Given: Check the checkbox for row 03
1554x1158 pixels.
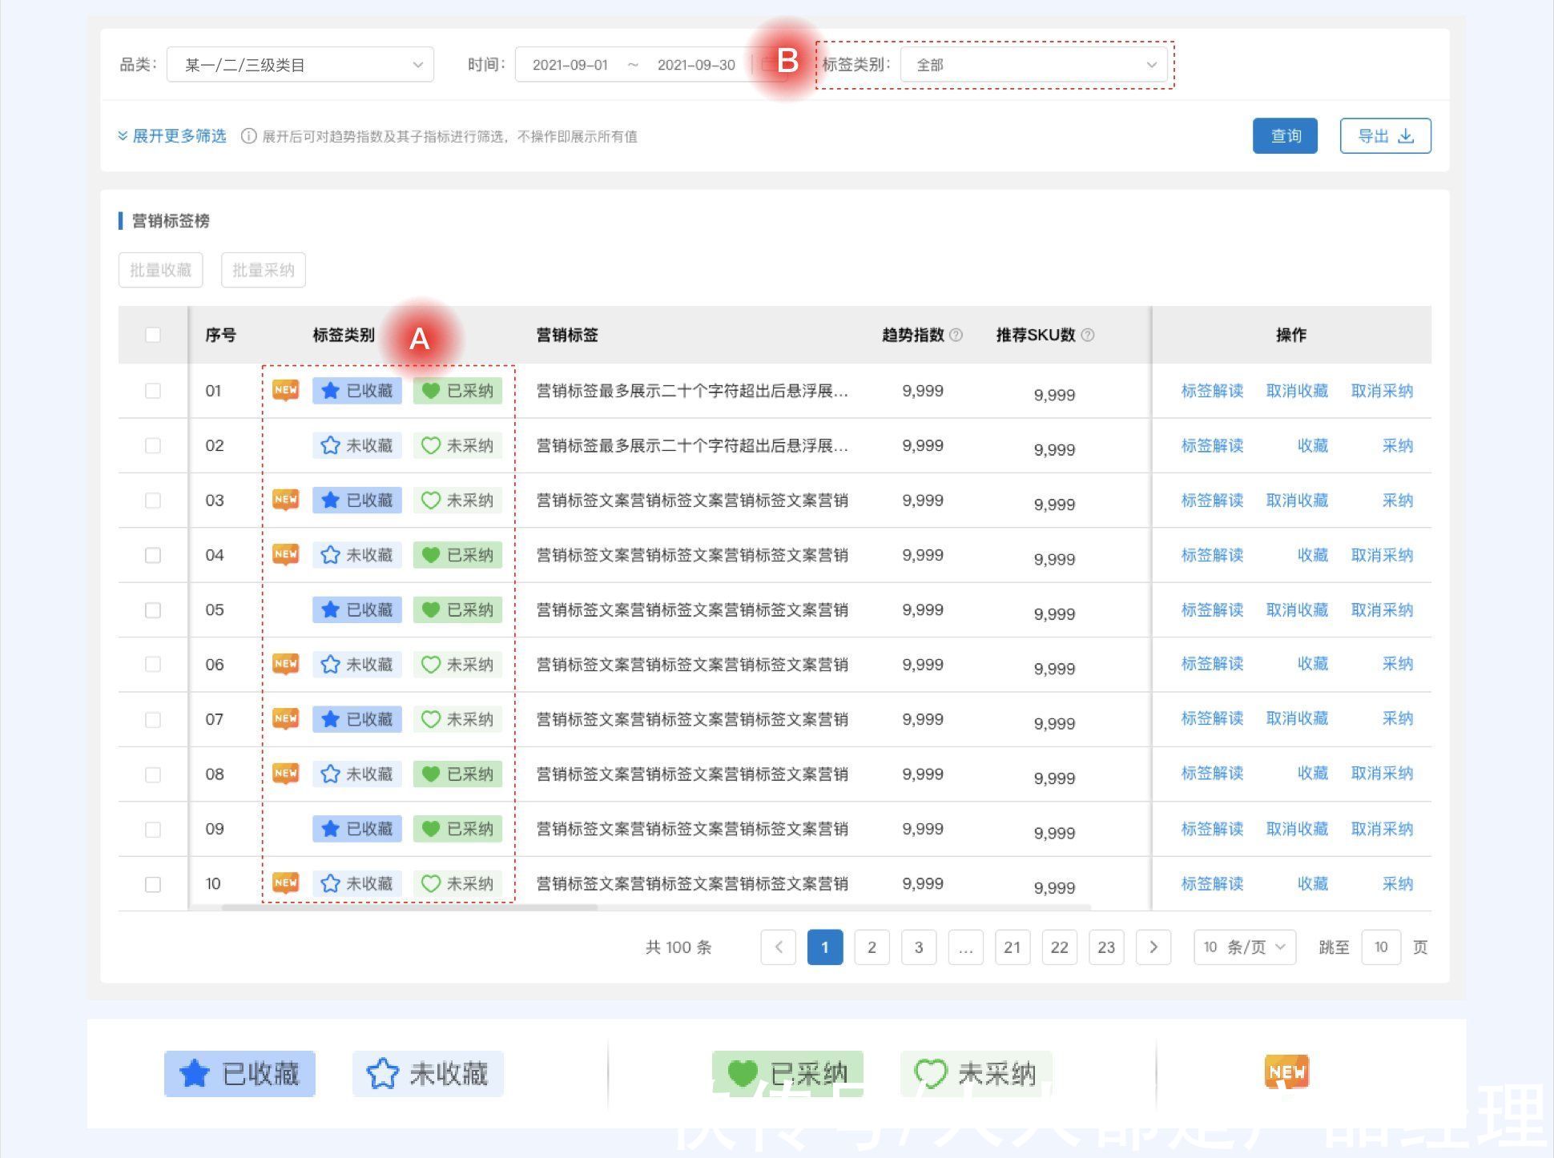Looking at the screenshot, I should pyautogui.click(x=153, y=501).
